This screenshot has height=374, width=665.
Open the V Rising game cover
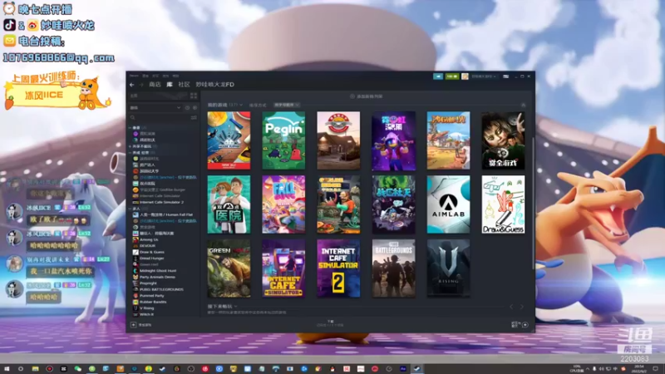click(x=448, y=268)
